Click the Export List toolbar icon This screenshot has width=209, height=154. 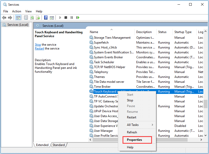(38, 18)
